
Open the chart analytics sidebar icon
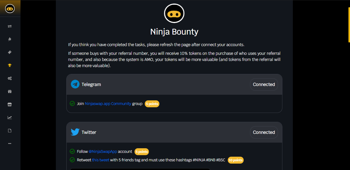(x=10, y=118)
